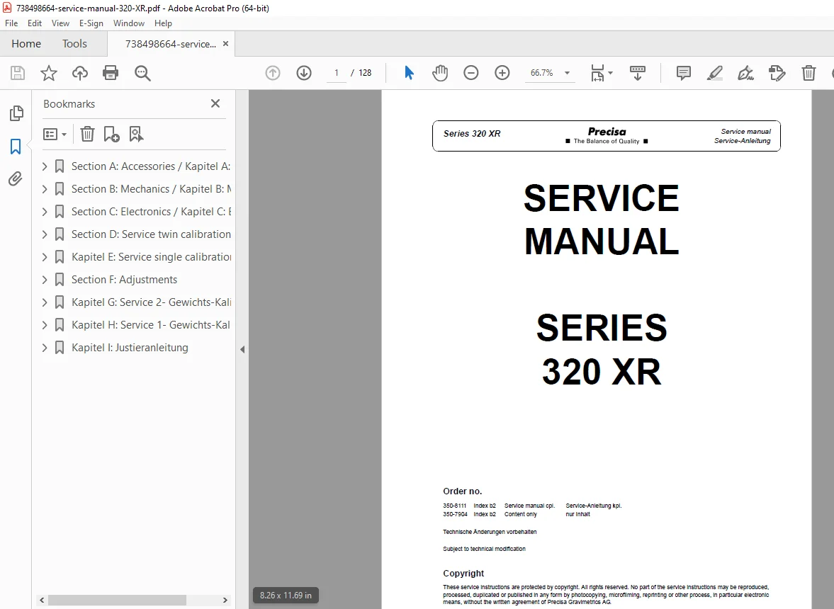
Task: Click 'Order no.' heading in document
Action: [462, 491]
